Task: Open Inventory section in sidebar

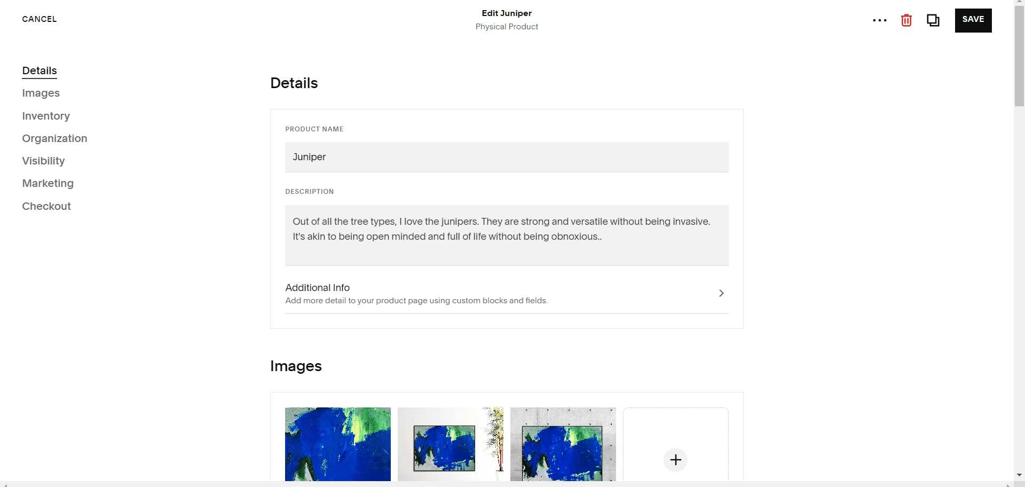Action: coord(46,116)
